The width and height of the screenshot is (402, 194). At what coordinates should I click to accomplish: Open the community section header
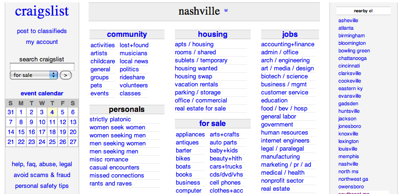127,34
